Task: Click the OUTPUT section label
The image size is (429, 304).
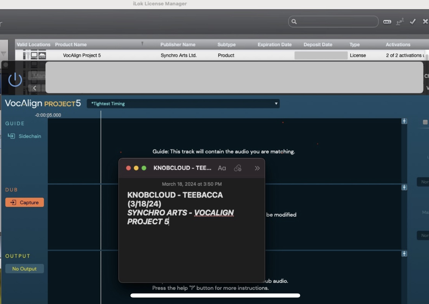Action: click(x=18, y=256)
